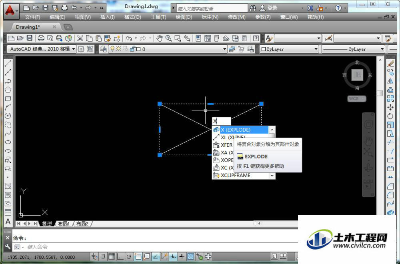Open the AutoCAD workspace dropdown
The height and width of the screenshot is (264, 400).
[74, 49]
